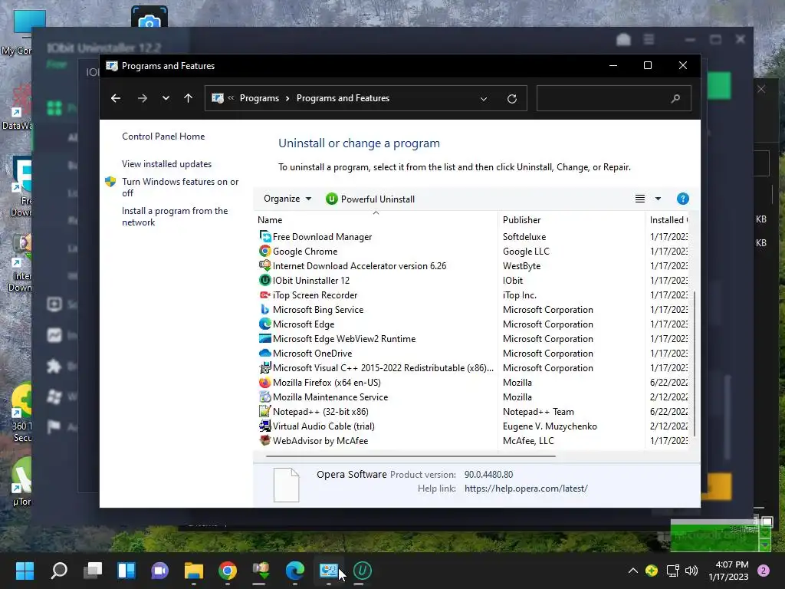Open View installed updates link
The width and height of the screenshot is (785, 589).
166,164
